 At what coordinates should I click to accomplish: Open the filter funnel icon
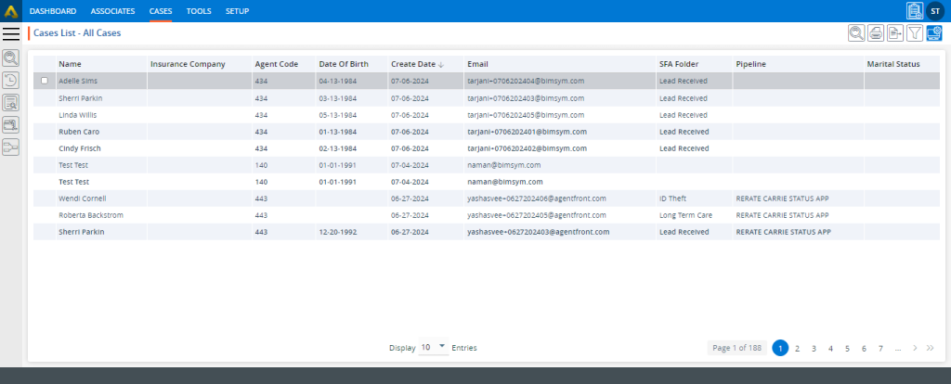coord(914,33)
